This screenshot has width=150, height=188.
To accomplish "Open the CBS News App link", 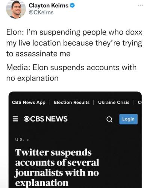I will [x=29, y=102].
